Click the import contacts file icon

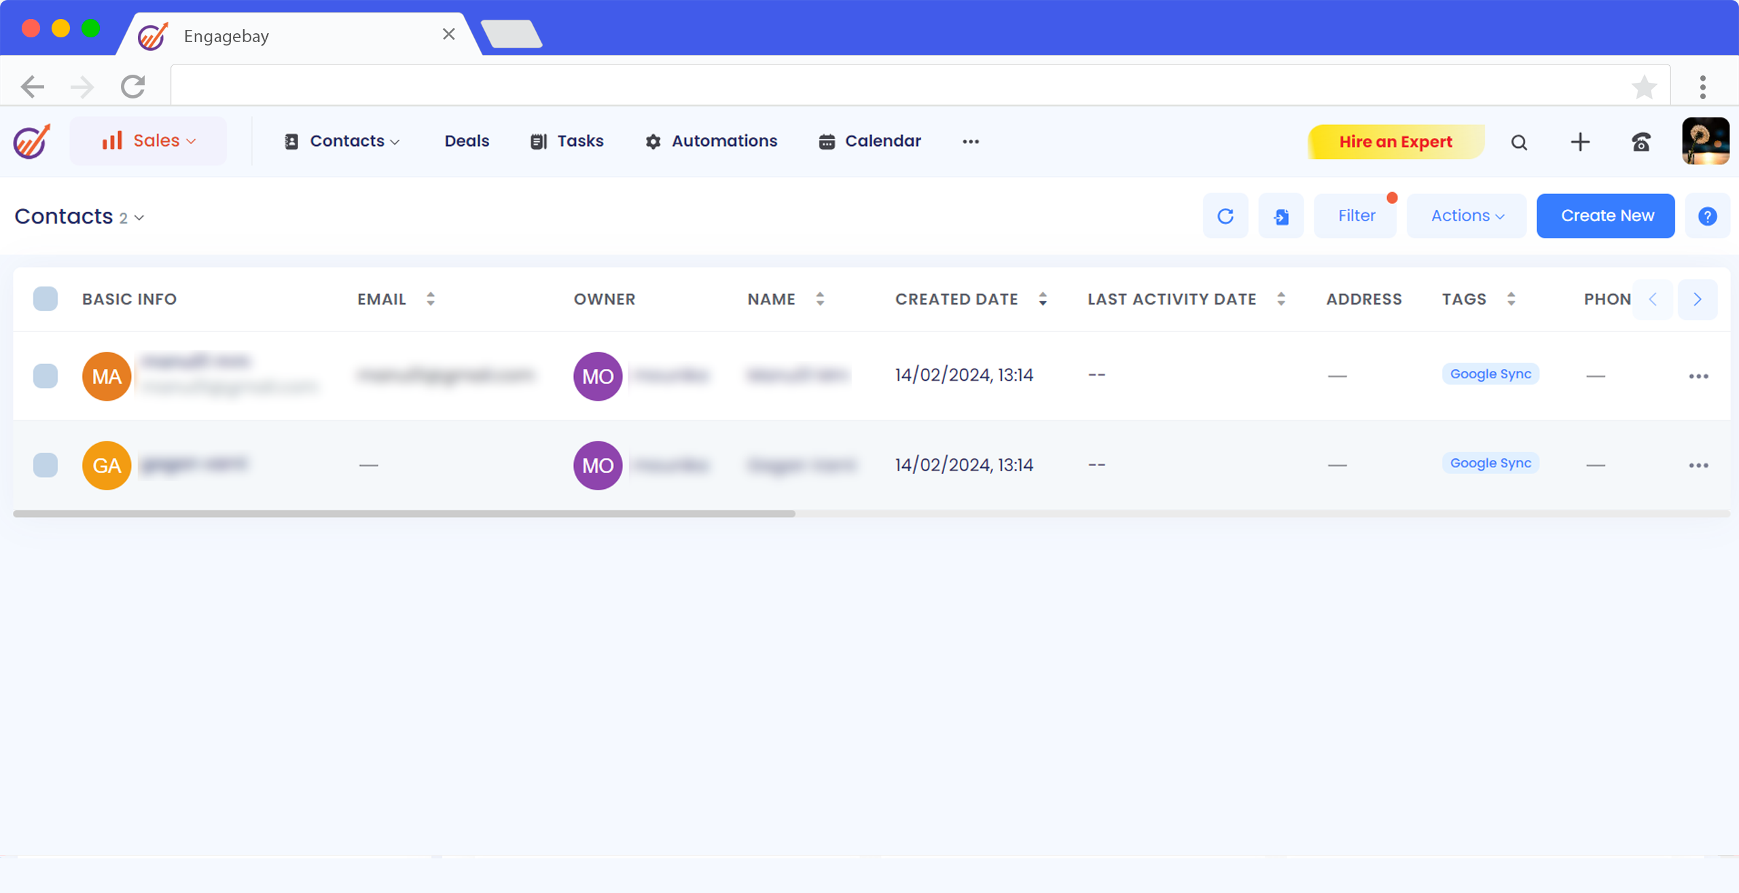coord(1280,216)
